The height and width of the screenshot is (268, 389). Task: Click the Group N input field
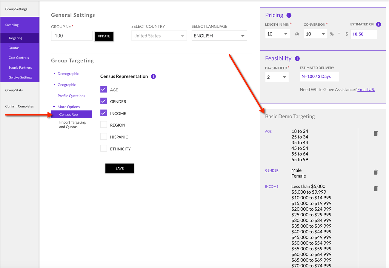pos(72,36)
